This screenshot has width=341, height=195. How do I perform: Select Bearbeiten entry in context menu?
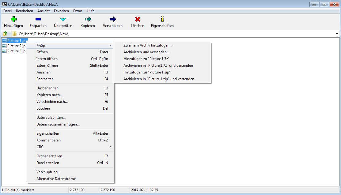tap(70, 79)
